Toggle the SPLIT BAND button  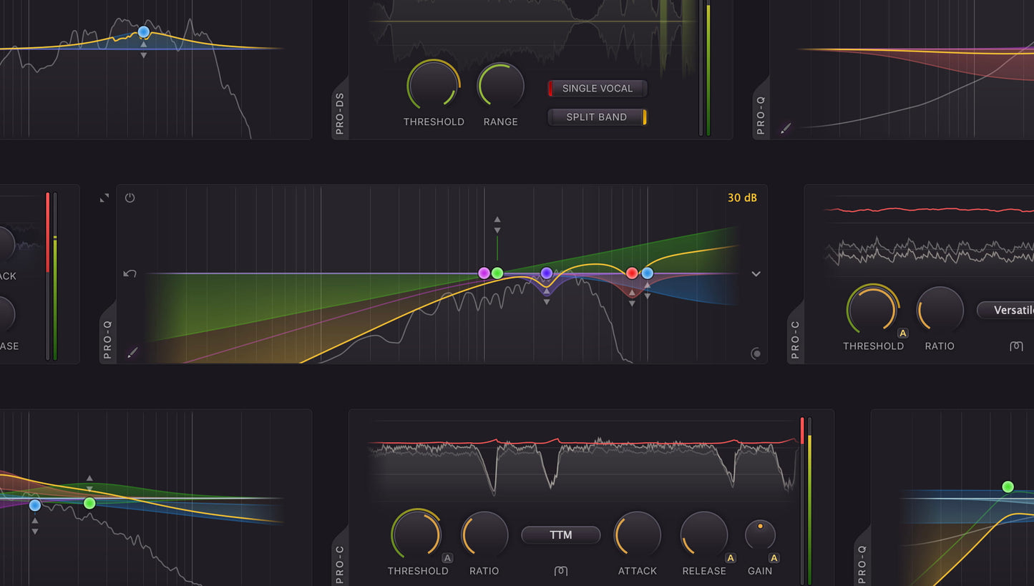(598, 117)
